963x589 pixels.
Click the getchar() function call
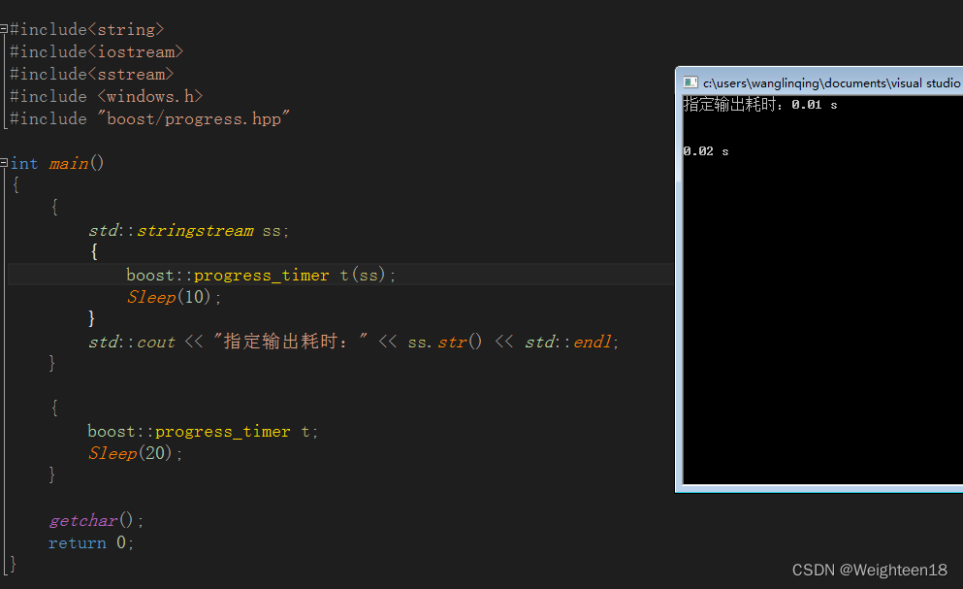pos(92,520)
